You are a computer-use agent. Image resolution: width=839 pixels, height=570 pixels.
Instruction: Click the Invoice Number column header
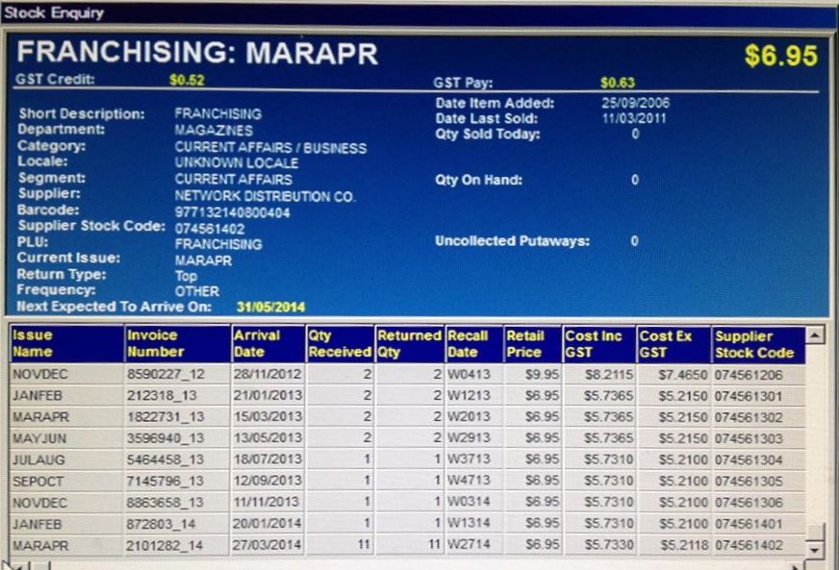176,344
